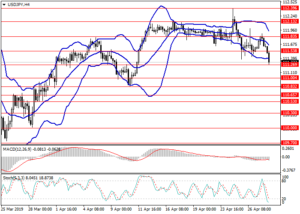The height and width of the screenshot is (214, 300).
Task: Click the 111.538 red price label
Action: point(290,51)
